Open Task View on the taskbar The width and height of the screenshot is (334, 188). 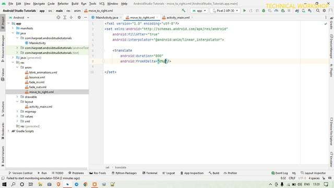click(31, 184)
